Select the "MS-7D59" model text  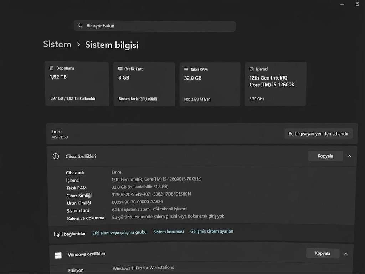[60, 137]
